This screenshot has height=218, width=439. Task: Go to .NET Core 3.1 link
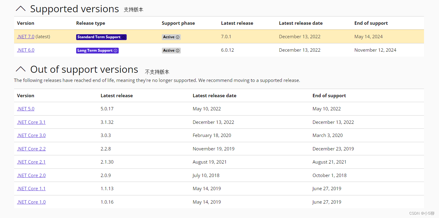(x=31, y=122)
